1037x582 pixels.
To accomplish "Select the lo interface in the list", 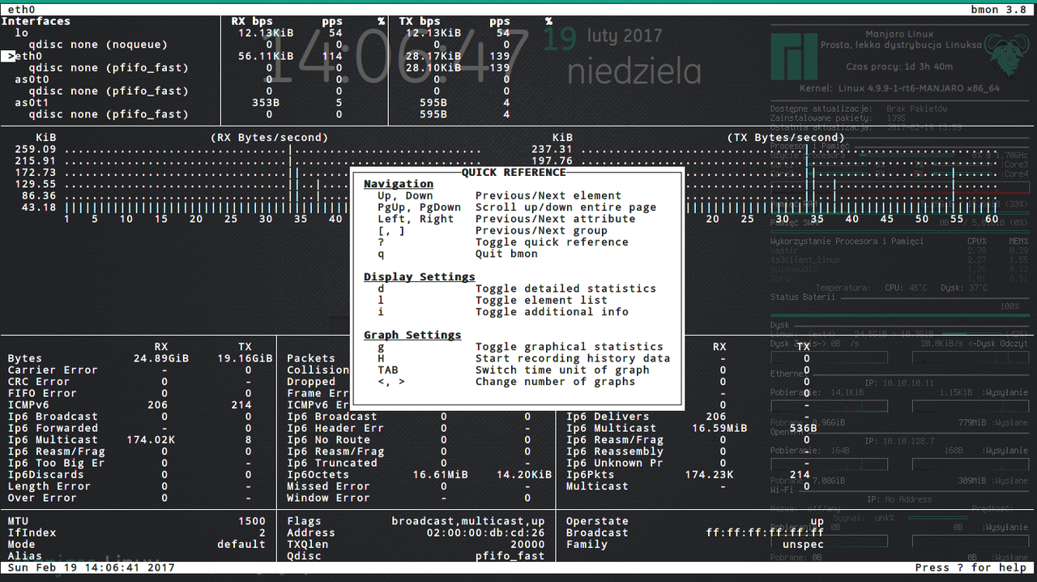I will 21,33.
